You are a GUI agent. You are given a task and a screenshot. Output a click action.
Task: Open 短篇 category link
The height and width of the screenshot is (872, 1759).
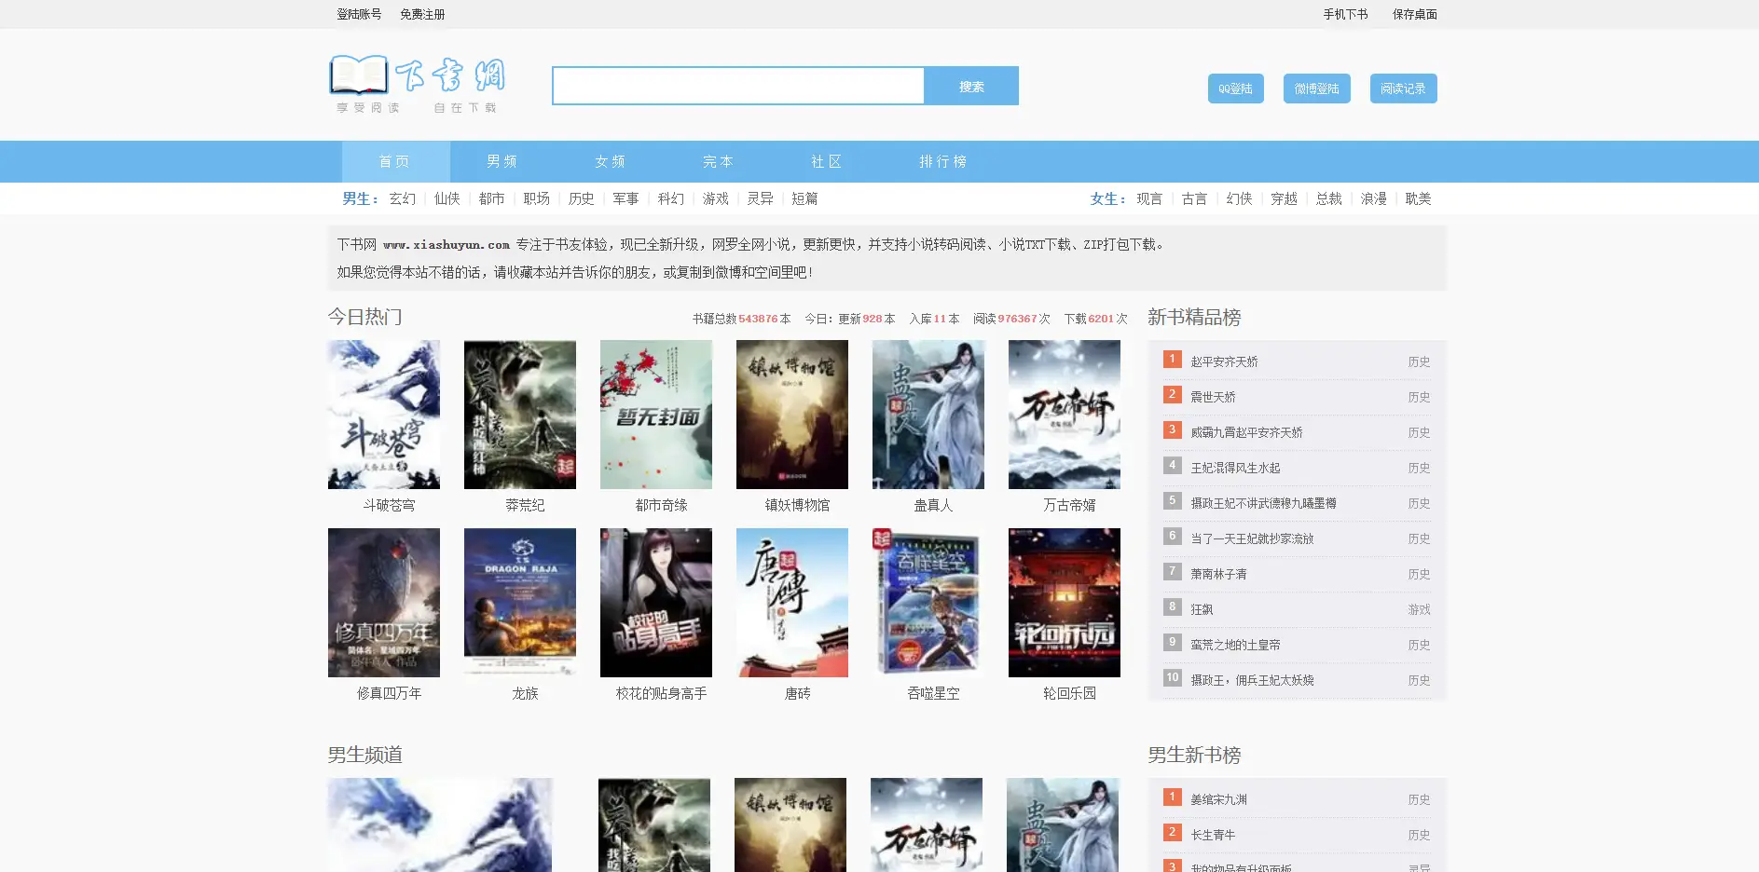pyautogui.click(x=805, y=198)
